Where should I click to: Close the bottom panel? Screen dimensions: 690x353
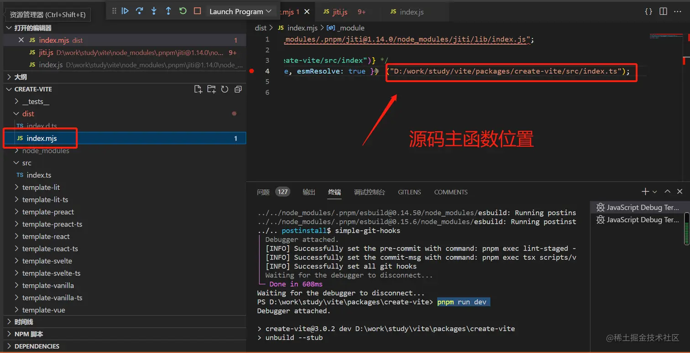coord(680,192)
